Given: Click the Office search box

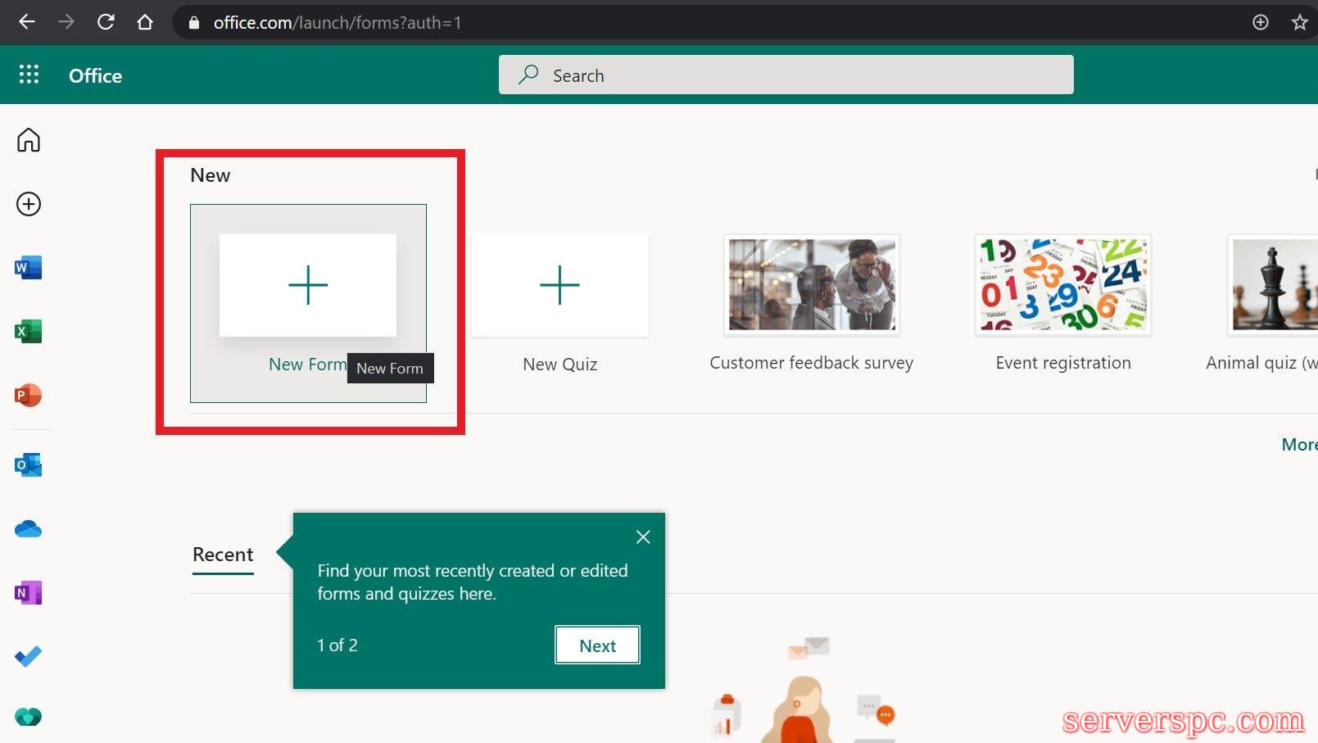Looking at the screenshot, I should [x=786, y=75].
